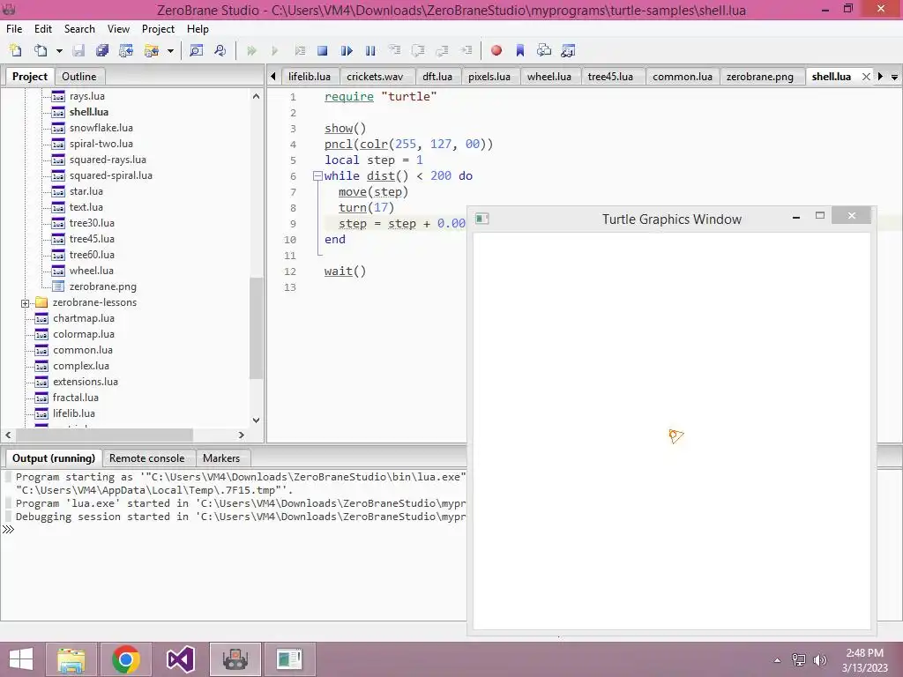Switch to the zerobrane.png editor tab
Screen dimensions: 903x677
click(759, 77)
